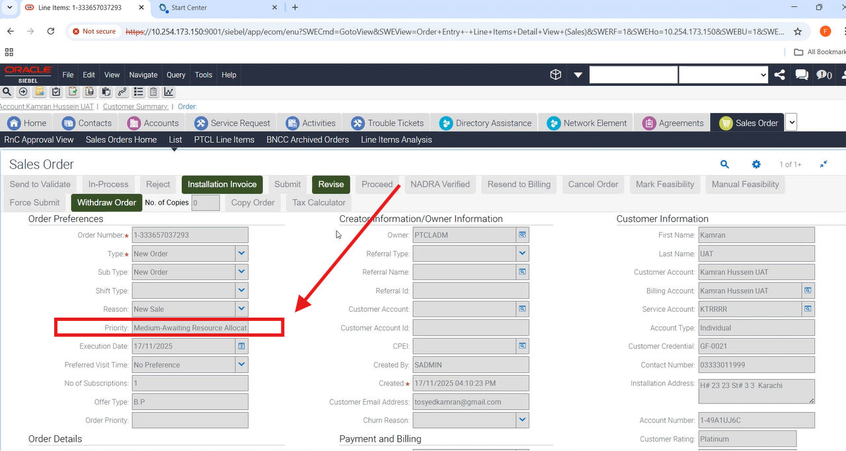Click the magnifier search icon in Siebel toolbar
The height and width of the screenshot is (451, 846).
point(7,92)
